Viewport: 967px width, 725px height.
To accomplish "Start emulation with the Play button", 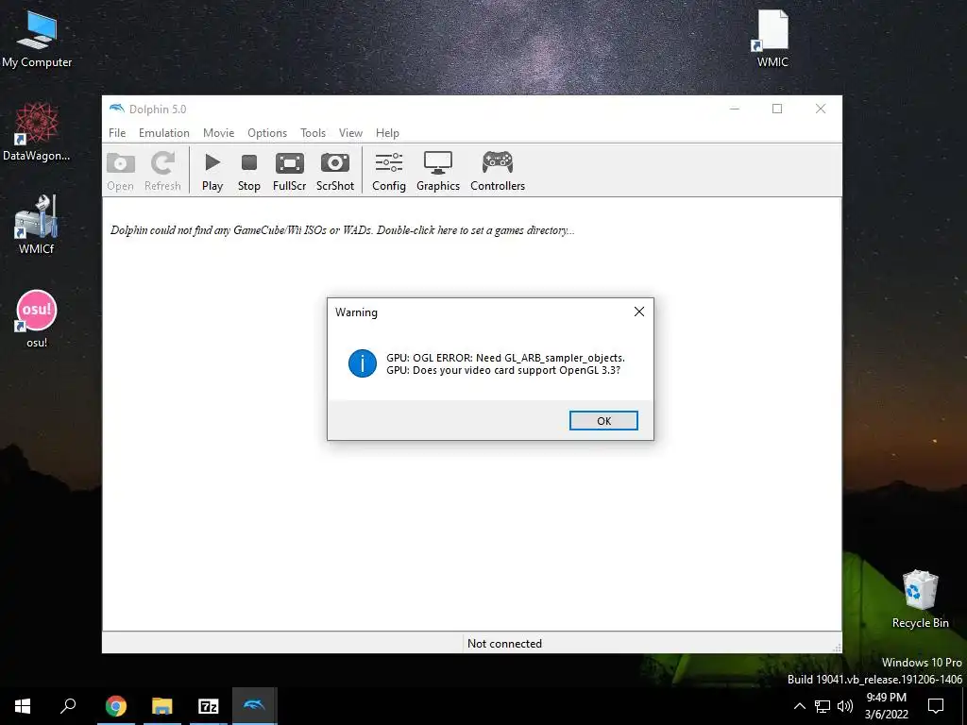I will click(212, 172).
